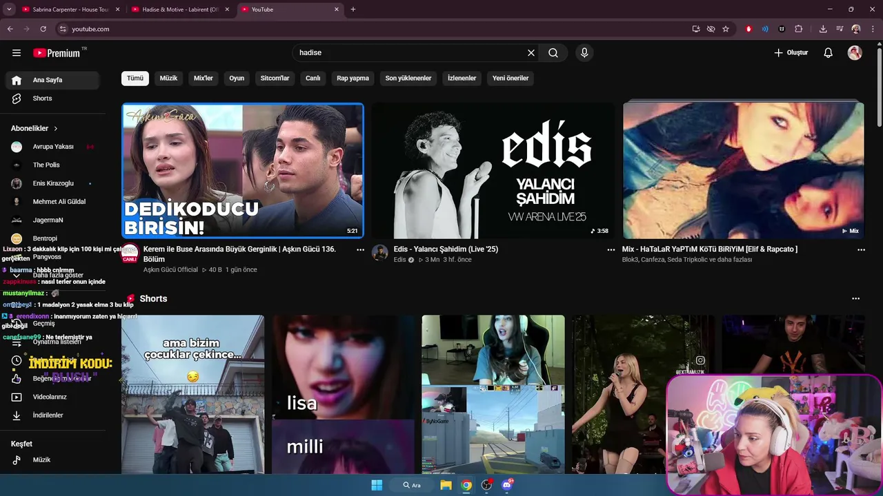Open Shorts shelf more options

[856, 299]
